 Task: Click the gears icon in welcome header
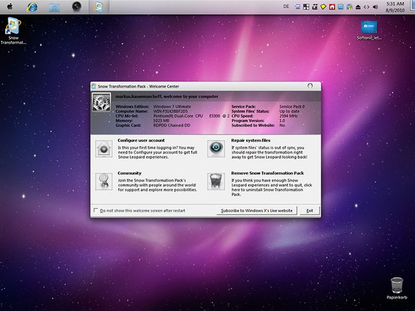(101, 102)
